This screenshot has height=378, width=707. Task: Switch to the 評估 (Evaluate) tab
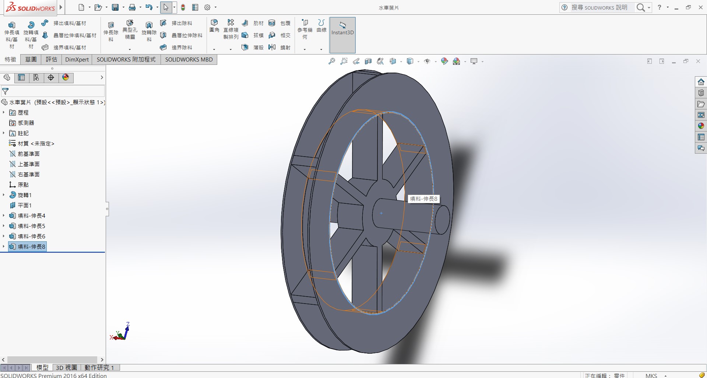tap(52, 59)
